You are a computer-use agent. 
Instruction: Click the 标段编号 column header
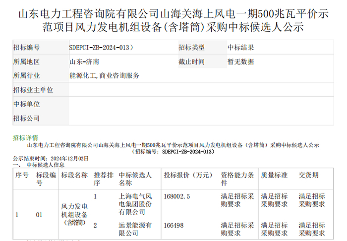pos(46,179)
